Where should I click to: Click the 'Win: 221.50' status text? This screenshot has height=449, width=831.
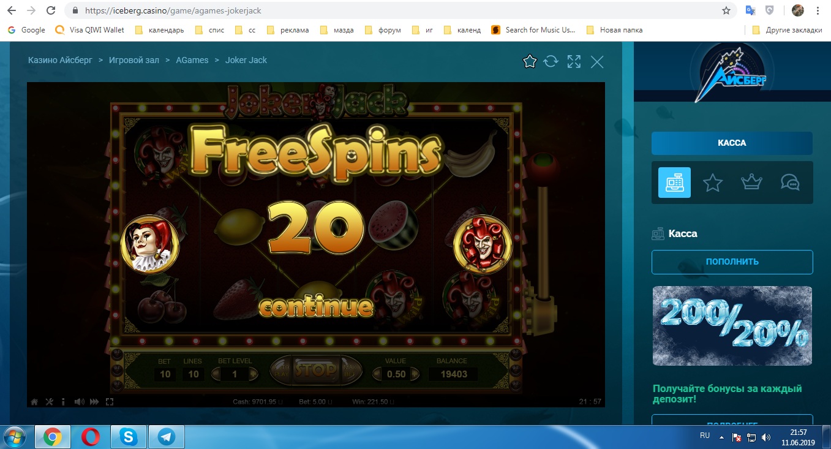372,402
